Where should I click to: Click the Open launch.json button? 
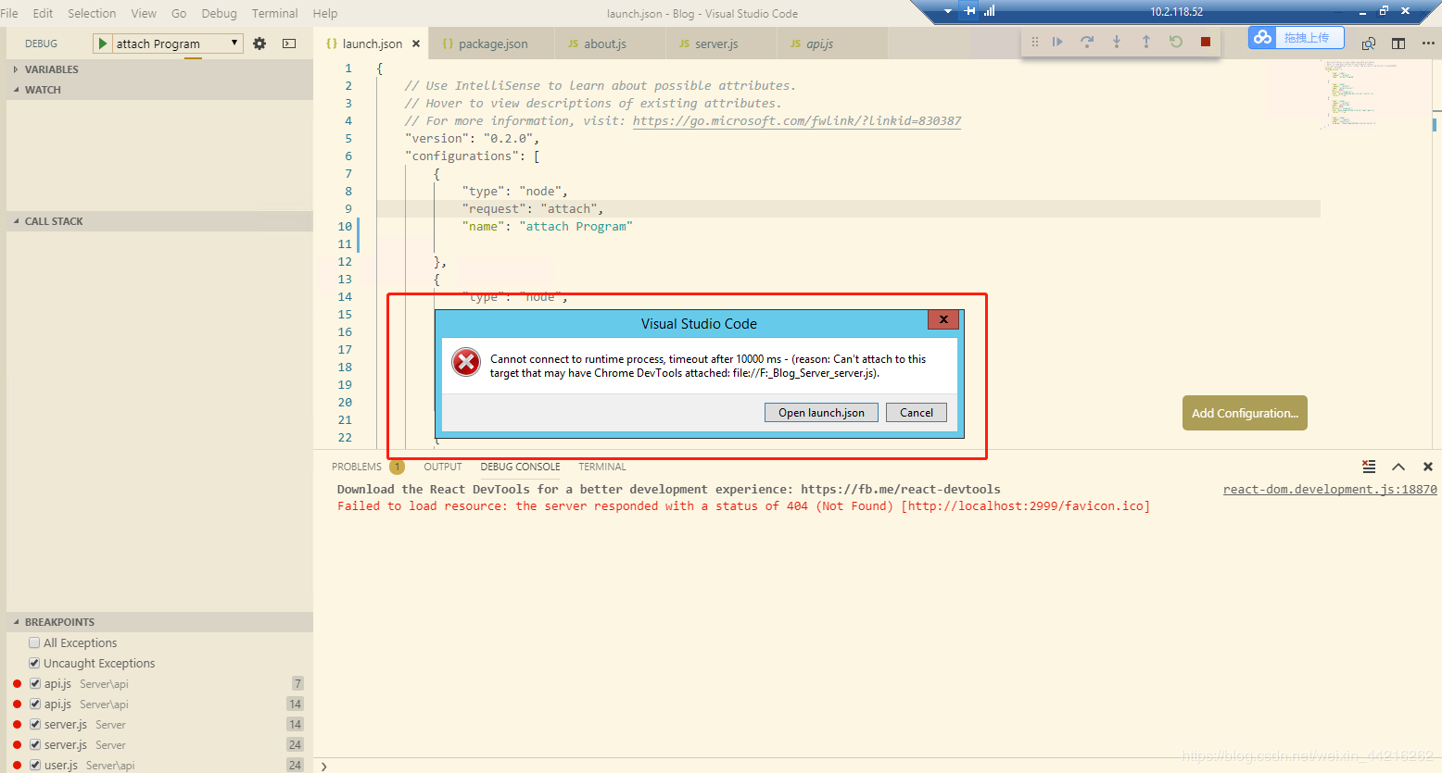click(821, 413)
